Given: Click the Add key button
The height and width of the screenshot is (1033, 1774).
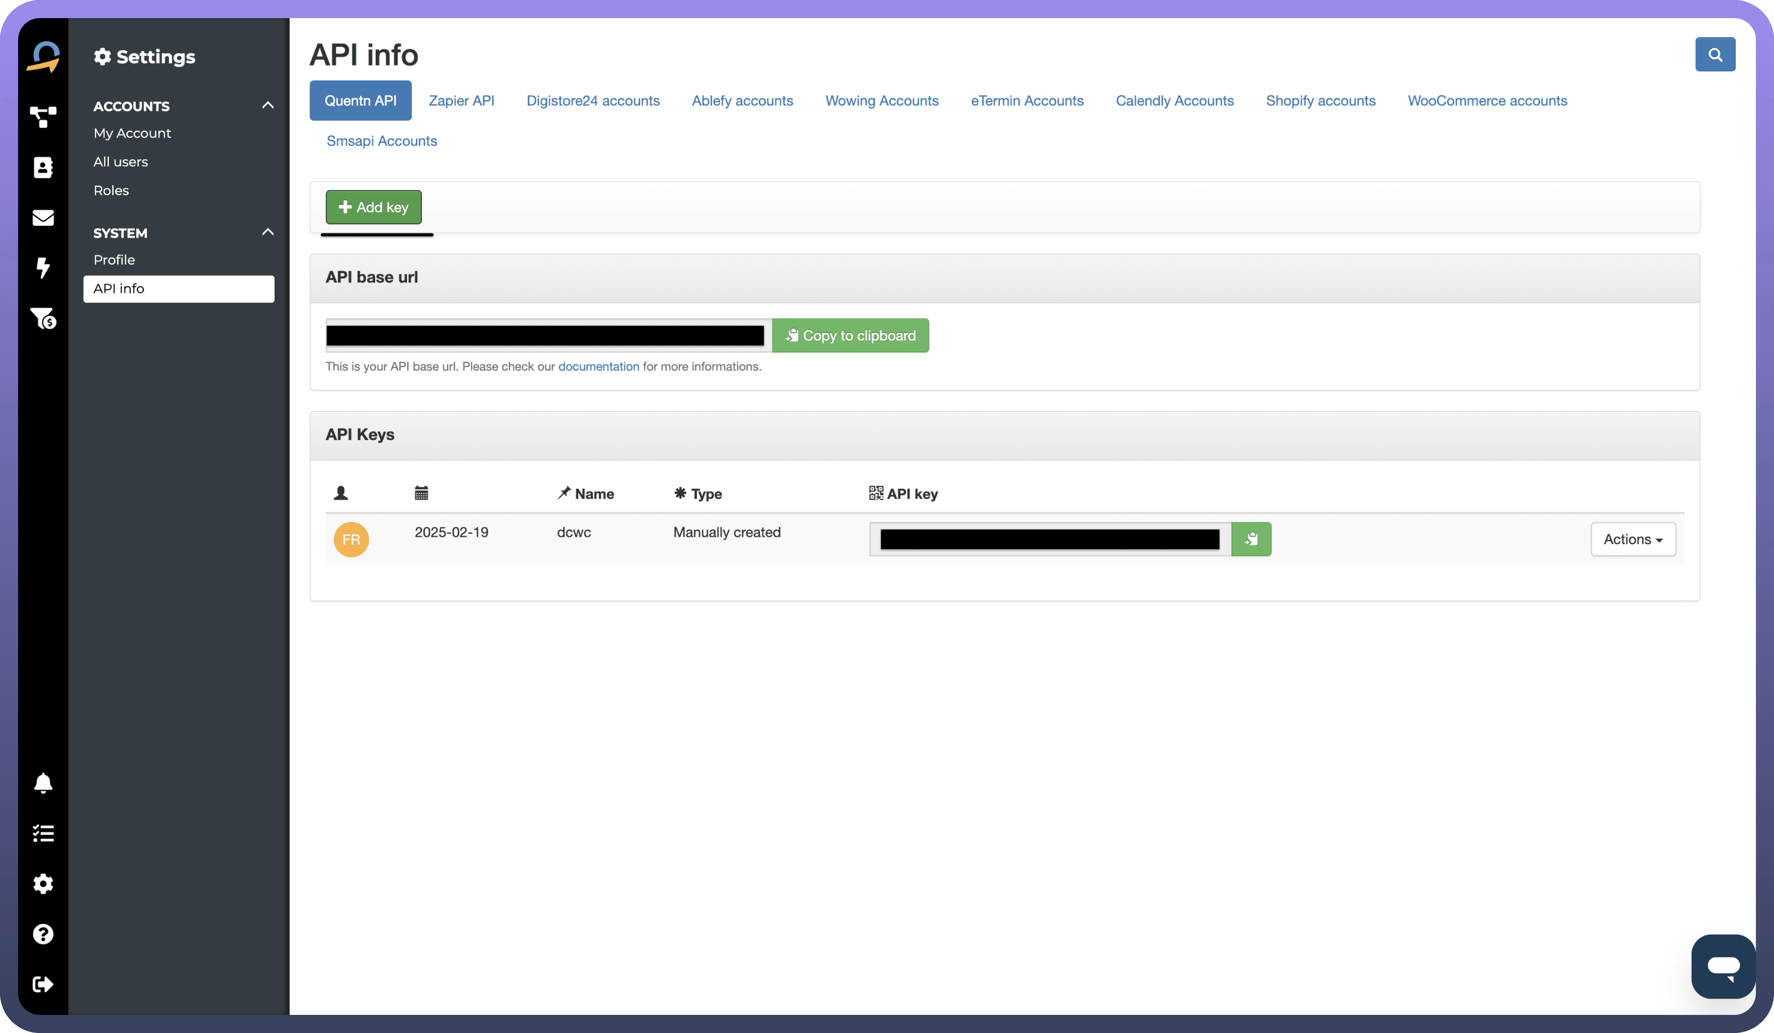Looking at the screenshot, I should coord(373,207).
